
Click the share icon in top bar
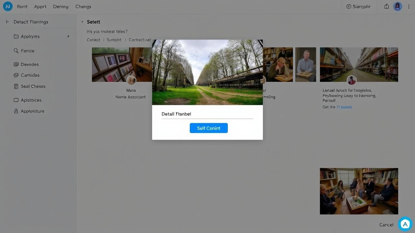coord(386,6)
